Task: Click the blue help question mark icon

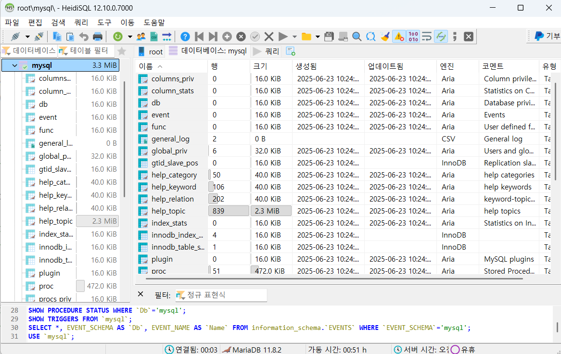Action: [185, 37]
